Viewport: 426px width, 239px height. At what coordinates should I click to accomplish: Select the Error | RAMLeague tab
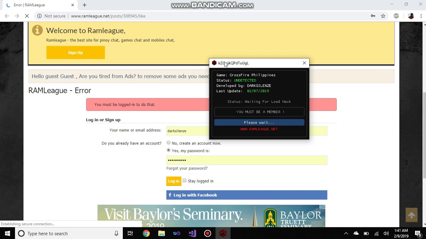tap(40, 5)
